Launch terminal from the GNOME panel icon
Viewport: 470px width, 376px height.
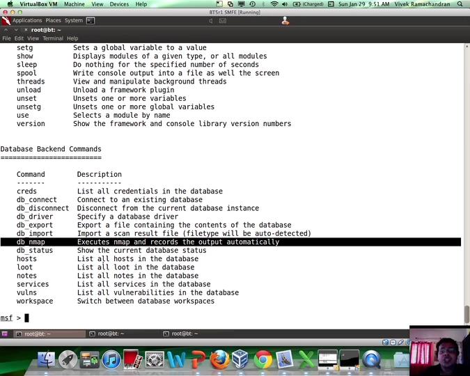(91, 21)
